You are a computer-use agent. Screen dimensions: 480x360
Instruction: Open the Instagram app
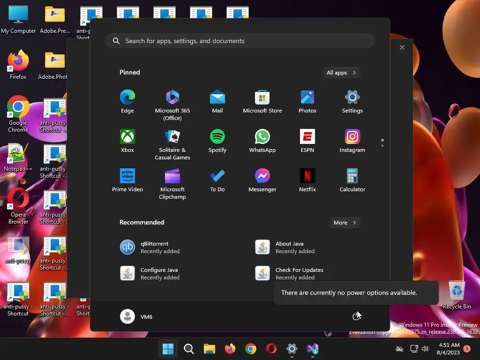pyautogui.click(x=352, y=141)
